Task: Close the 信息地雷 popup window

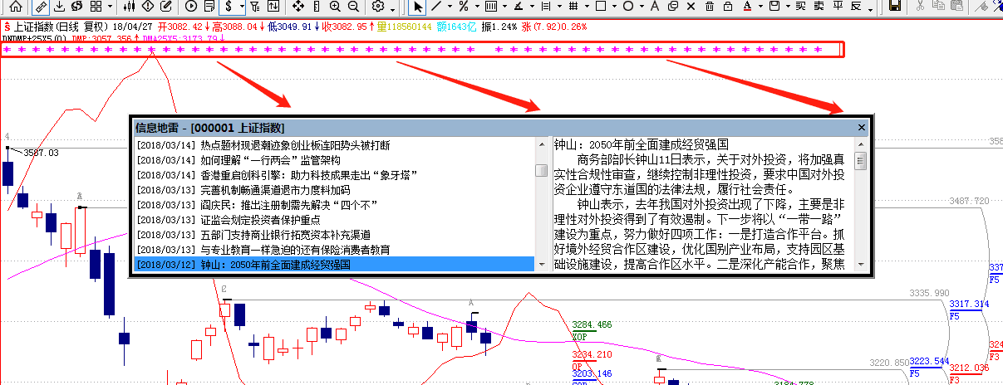Action: click(862, 128)
